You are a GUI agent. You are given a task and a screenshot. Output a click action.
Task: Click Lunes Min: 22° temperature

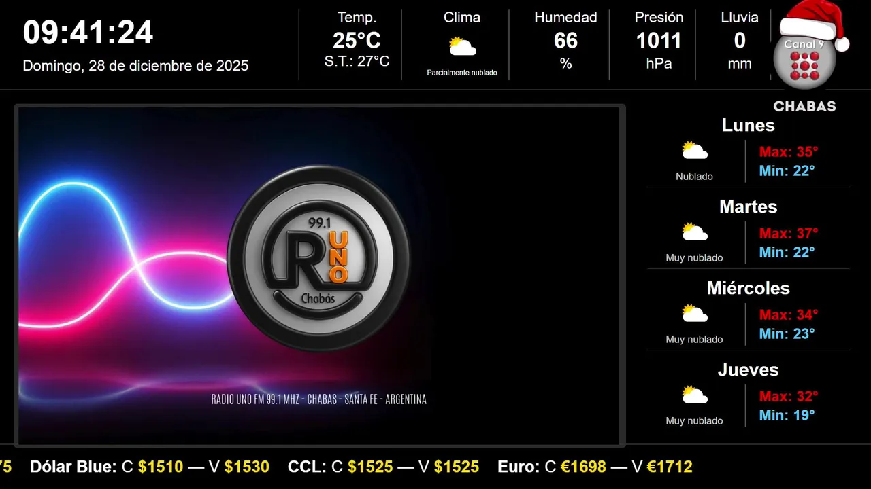pyautogui.click(x=787, y=171)
